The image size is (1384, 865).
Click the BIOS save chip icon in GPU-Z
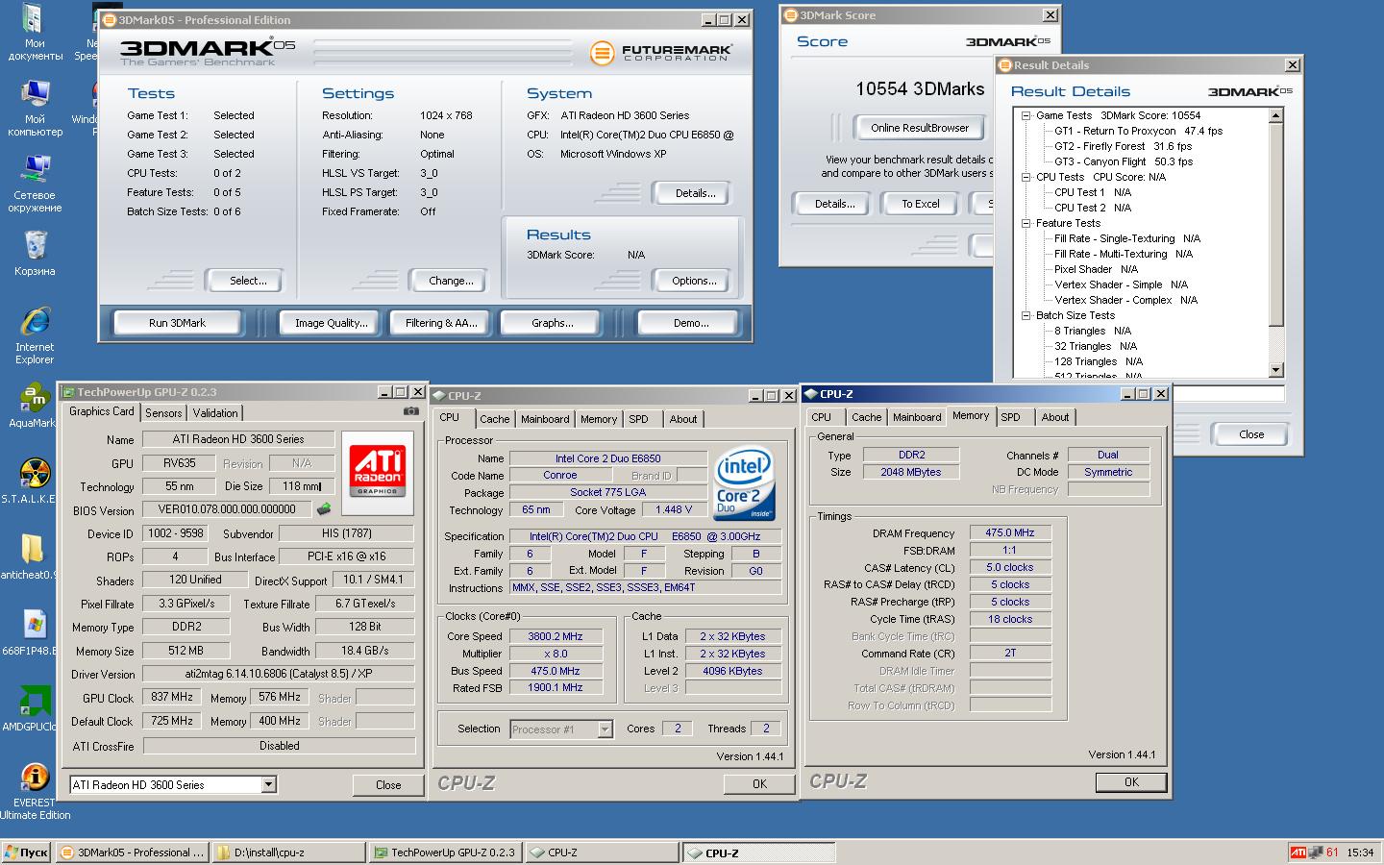click(325, 509)
